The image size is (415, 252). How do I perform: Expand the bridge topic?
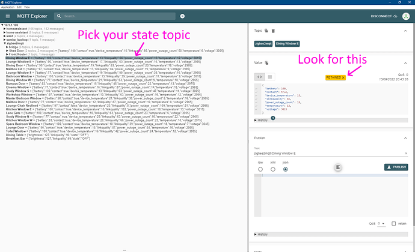coord(7,47)
